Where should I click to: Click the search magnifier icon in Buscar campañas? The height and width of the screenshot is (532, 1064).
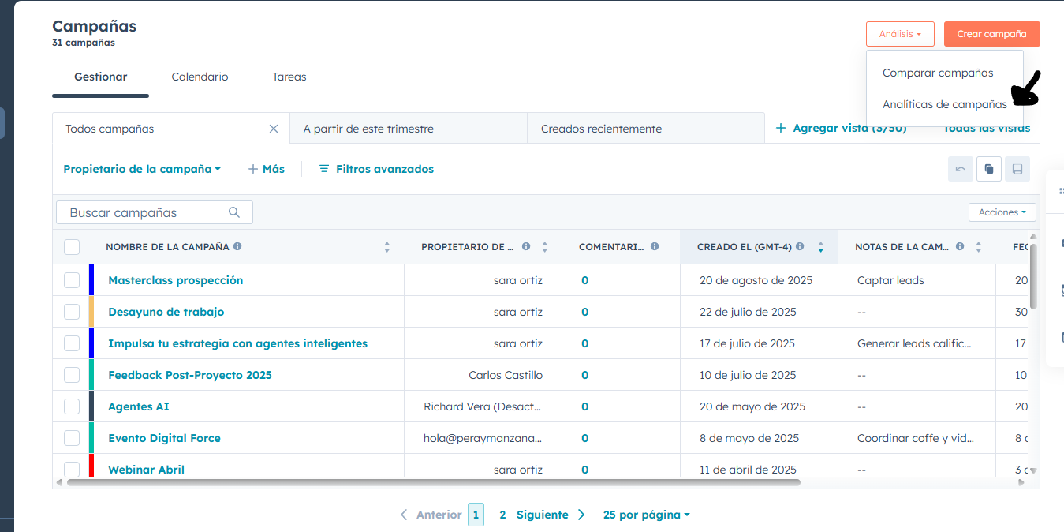(x=234, y=212)
